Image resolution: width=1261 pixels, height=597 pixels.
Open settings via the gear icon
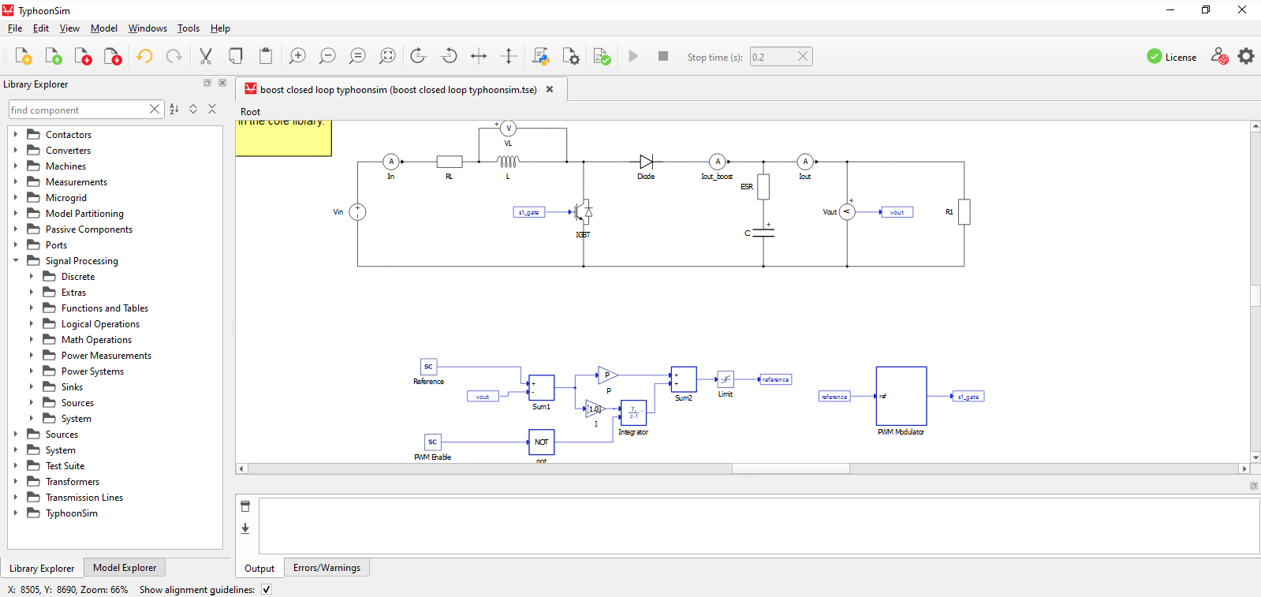click(1246, 56)
